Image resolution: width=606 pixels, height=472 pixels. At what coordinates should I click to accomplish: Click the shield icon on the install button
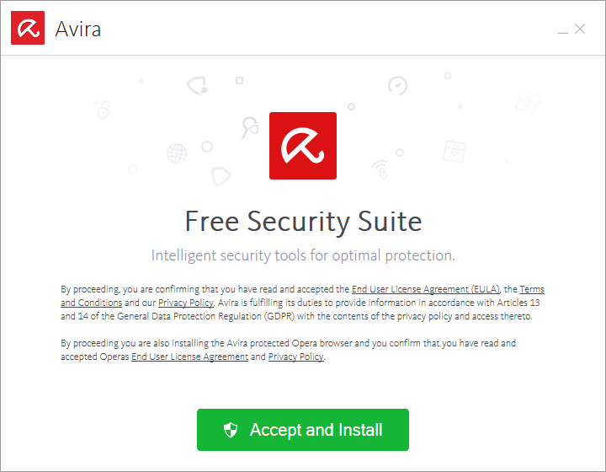[x=231, y=430]
